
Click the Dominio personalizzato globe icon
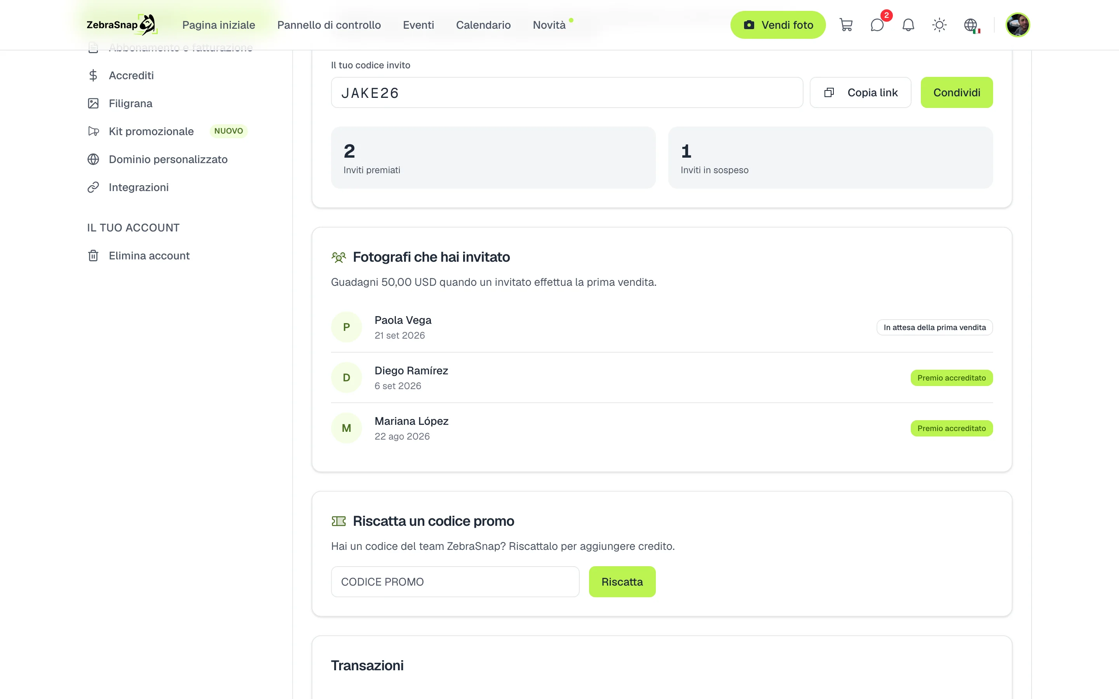tap(93, 159)
